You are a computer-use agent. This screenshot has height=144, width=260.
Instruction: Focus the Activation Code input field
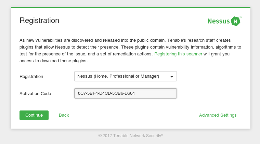coord(126,93)
